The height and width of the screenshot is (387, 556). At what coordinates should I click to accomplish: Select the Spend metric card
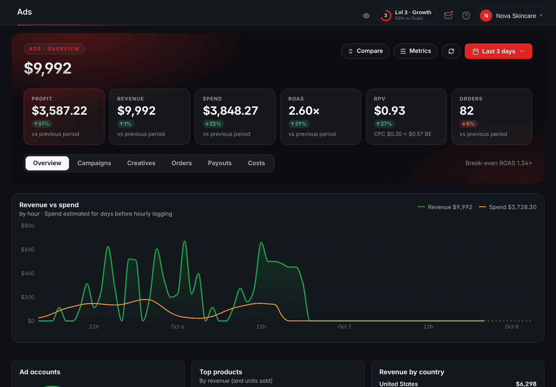point(235,117)
